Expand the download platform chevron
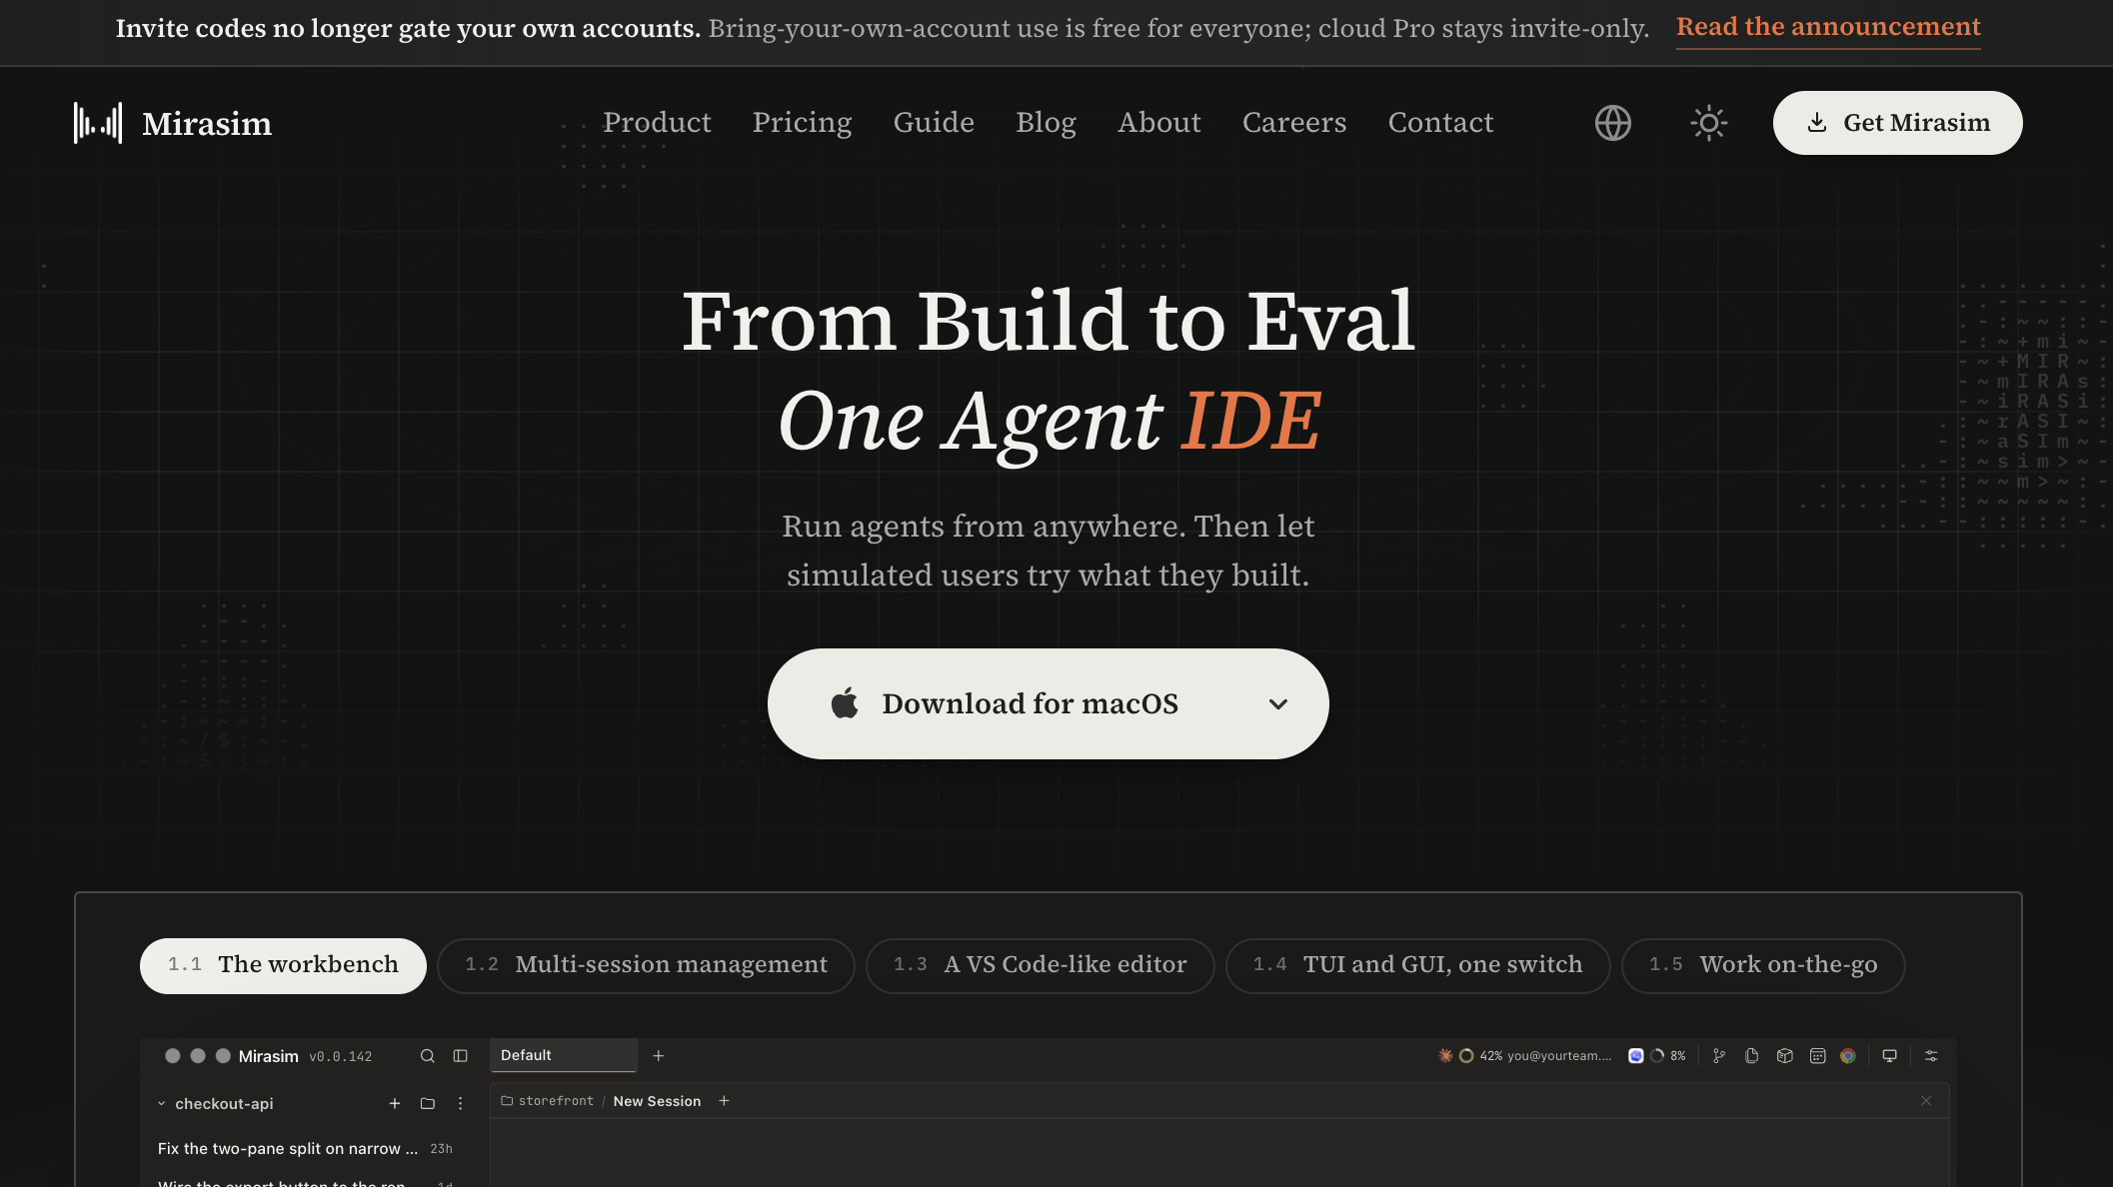This screenshot has width=2113, height=1187. click(x=1277, y=704)
